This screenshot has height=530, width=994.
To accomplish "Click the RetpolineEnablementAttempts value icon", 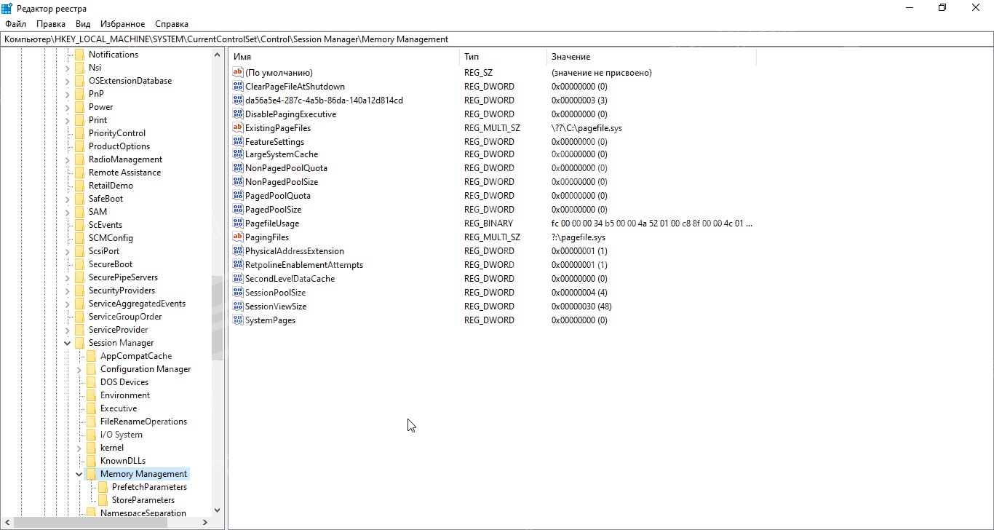I will (237, 265).
